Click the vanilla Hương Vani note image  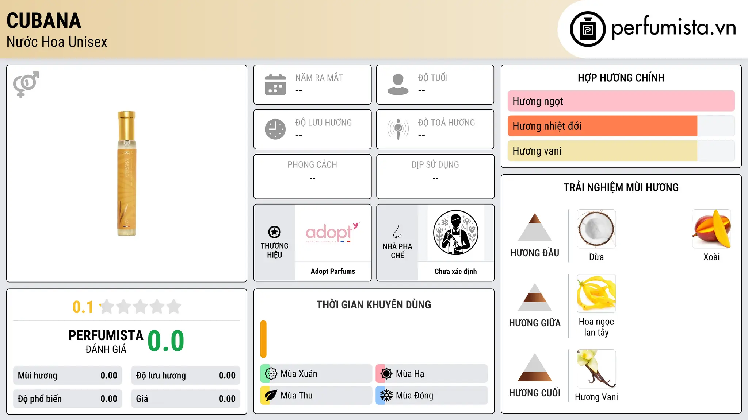point(596,369)
